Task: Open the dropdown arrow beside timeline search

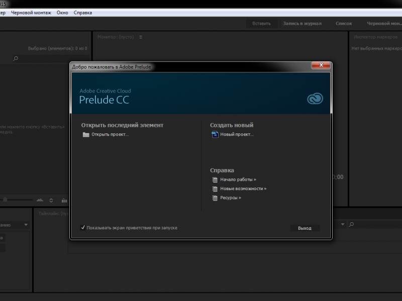Action: tap(343, 224)
